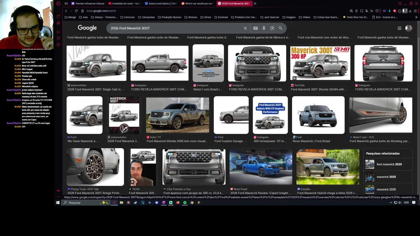
Task: Open the Mangá bookmarks folder
Action: coord(70,17)
